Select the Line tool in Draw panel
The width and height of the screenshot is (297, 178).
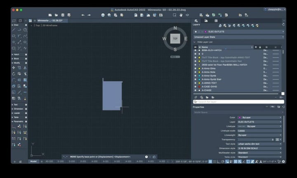click(14, 30)
